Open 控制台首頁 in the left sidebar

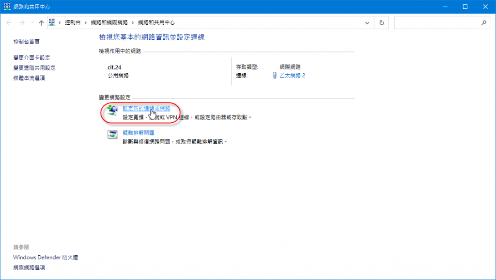(x=27, y=42)
